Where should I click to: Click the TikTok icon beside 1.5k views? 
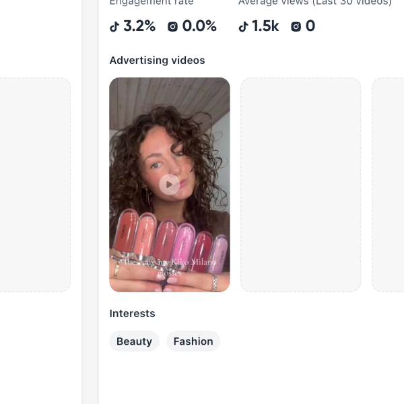pos(243,26)
